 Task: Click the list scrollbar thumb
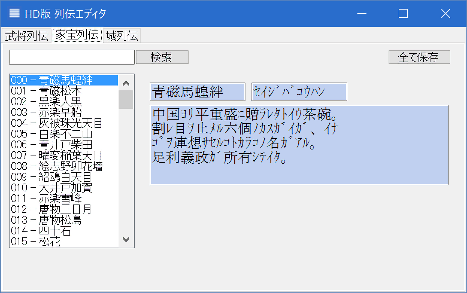pos(126,100)
